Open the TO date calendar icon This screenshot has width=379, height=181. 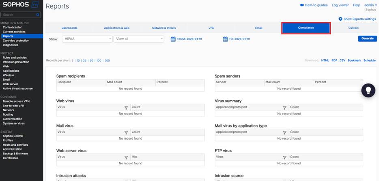pos(225,39)
